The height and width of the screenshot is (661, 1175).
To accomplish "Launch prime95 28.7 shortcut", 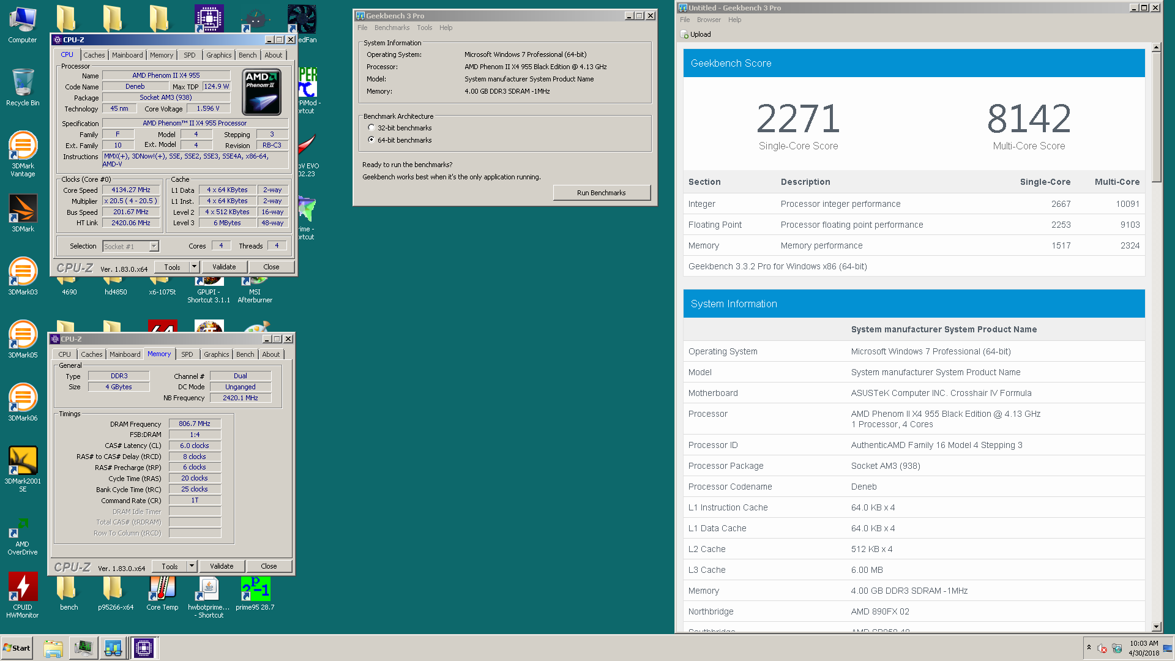I will click(x=255, y=592).
